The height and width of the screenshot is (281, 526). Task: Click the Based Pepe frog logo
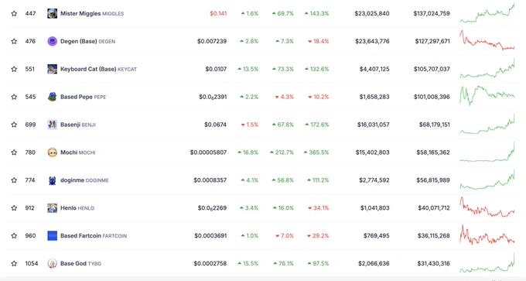(52, 97)
